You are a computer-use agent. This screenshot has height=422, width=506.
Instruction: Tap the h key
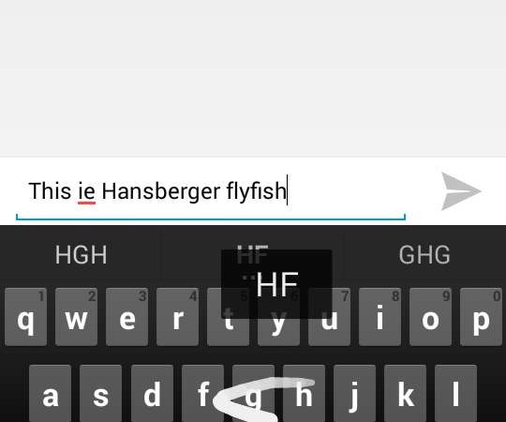coord(304,393)
